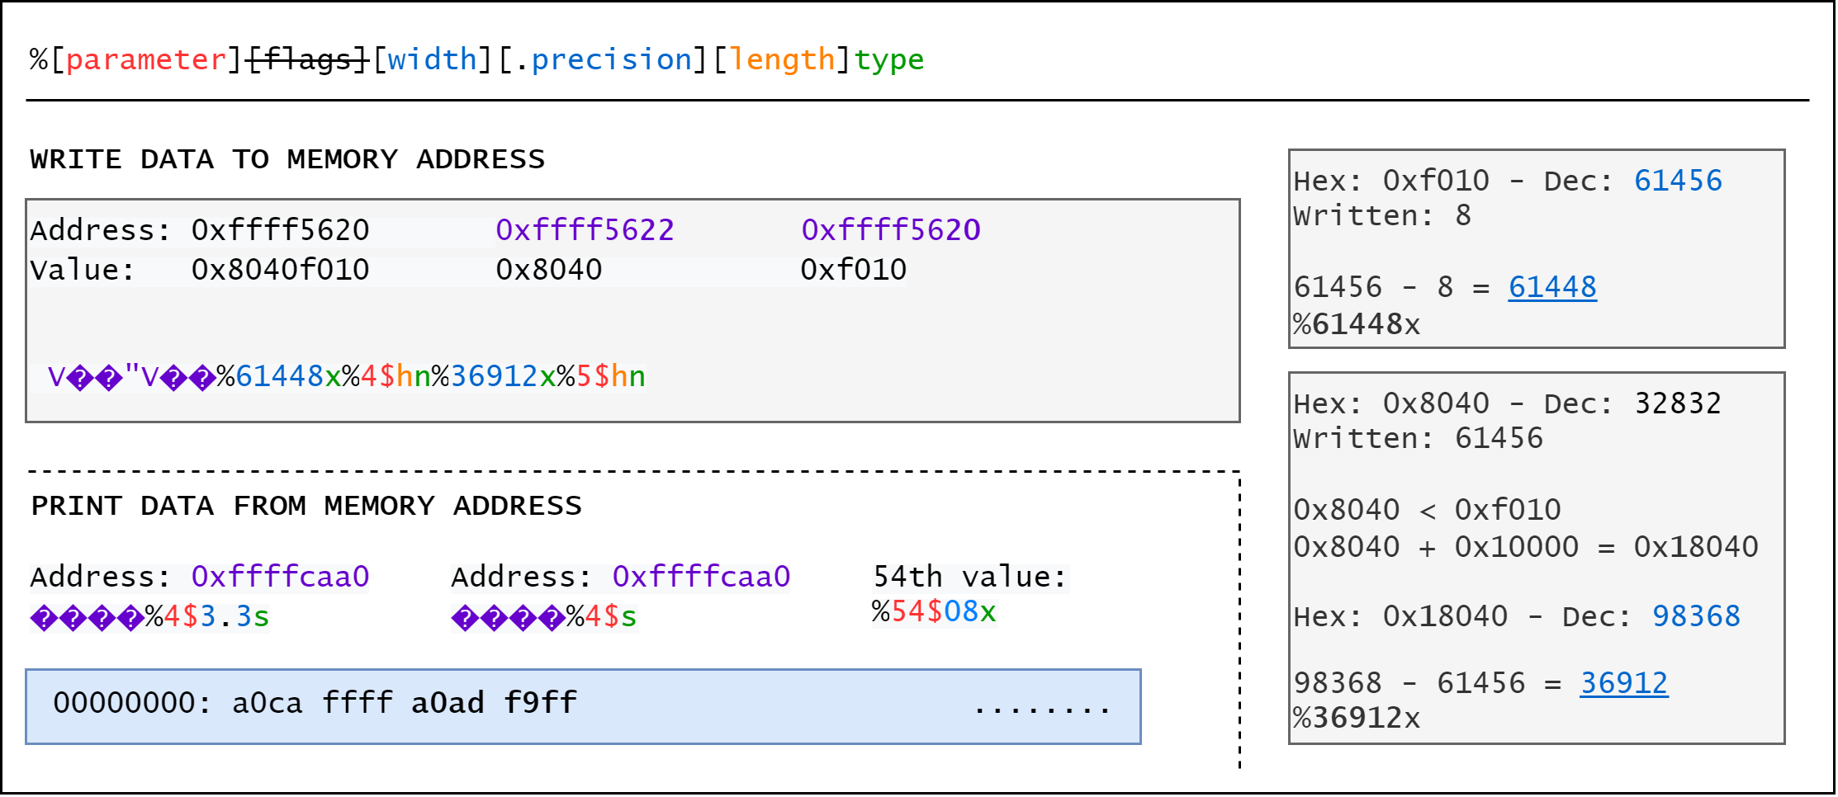Viewport: 1838px width, 797px height.
Task: Select the blue decimal value 98368
Action: click(1696, 616)
